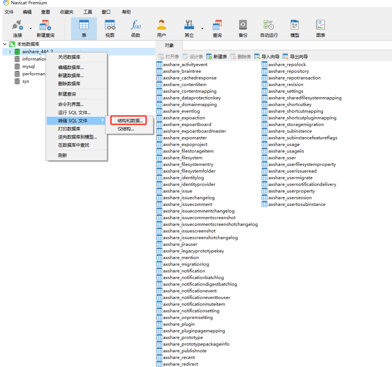Select the axshare_repository table
The height and width of the screenshot is (367, 392).
pos(285,71)
